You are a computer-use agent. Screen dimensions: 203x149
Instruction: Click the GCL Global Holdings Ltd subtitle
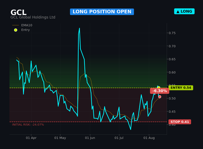pos(33,17)
